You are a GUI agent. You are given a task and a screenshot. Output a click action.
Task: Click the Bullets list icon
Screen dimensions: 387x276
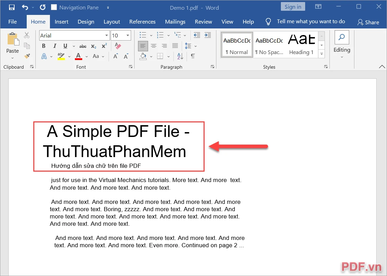point(143,35)
